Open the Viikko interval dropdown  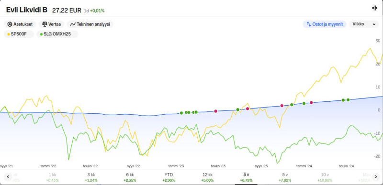pos(364,24)
